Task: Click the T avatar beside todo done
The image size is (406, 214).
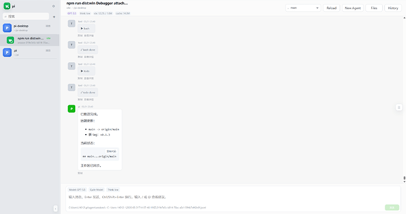Action: (71, 88)
